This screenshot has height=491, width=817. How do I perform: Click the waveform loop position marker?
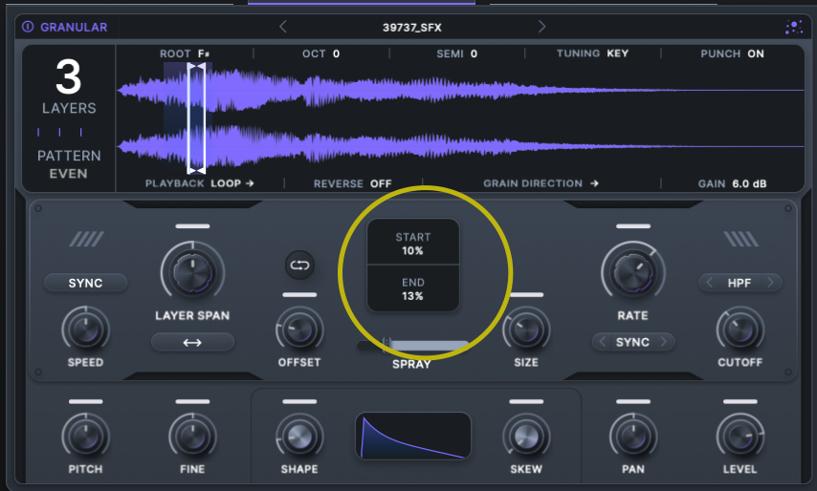[196, 117]
